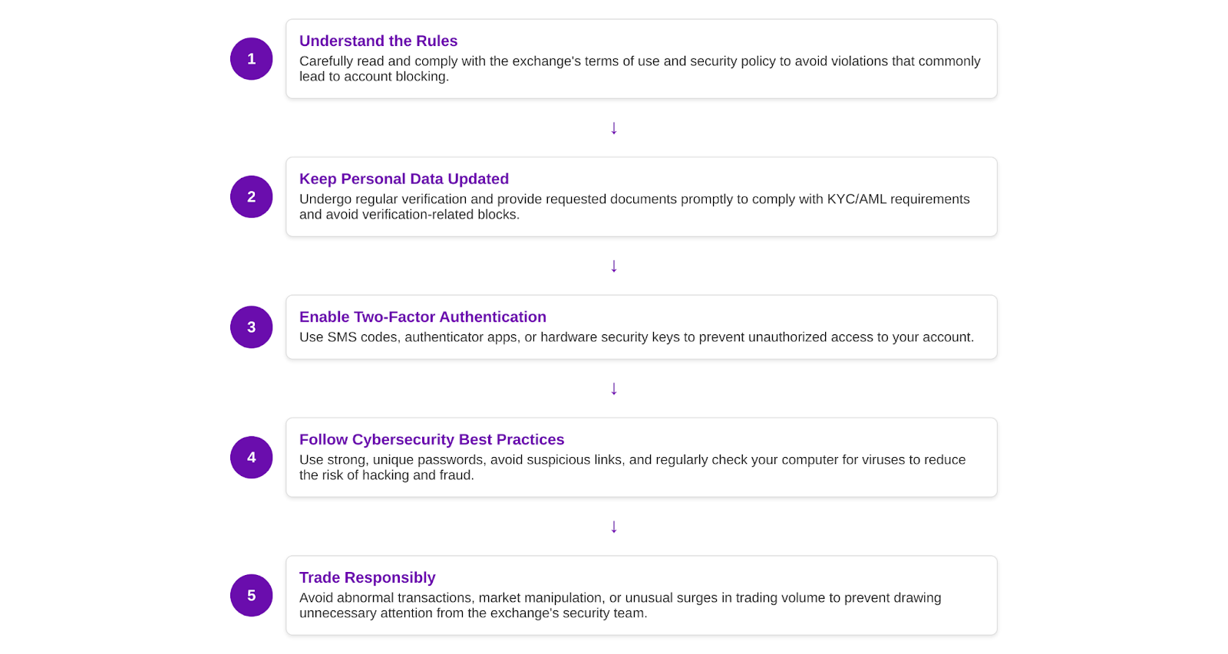
Task: Click the Trade Responsibly heading
Action: pyautogui.click(x=368, y=577)
